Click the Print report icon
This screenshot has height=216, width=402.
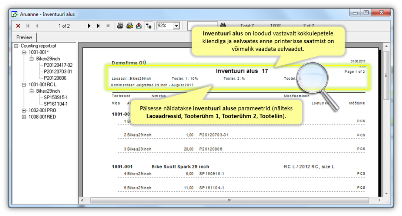click(120, 26)
